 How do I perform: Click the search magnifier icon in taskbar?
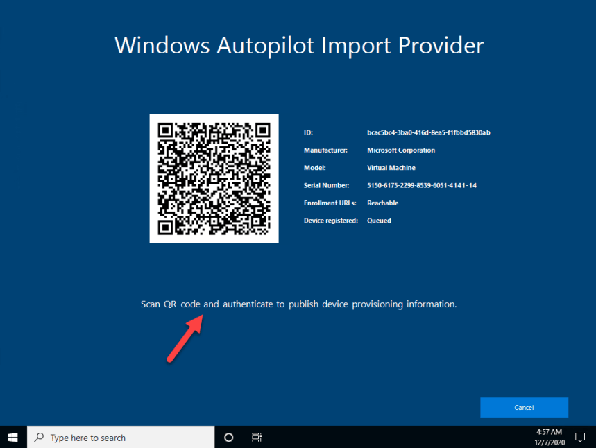(x=39, y=438)
